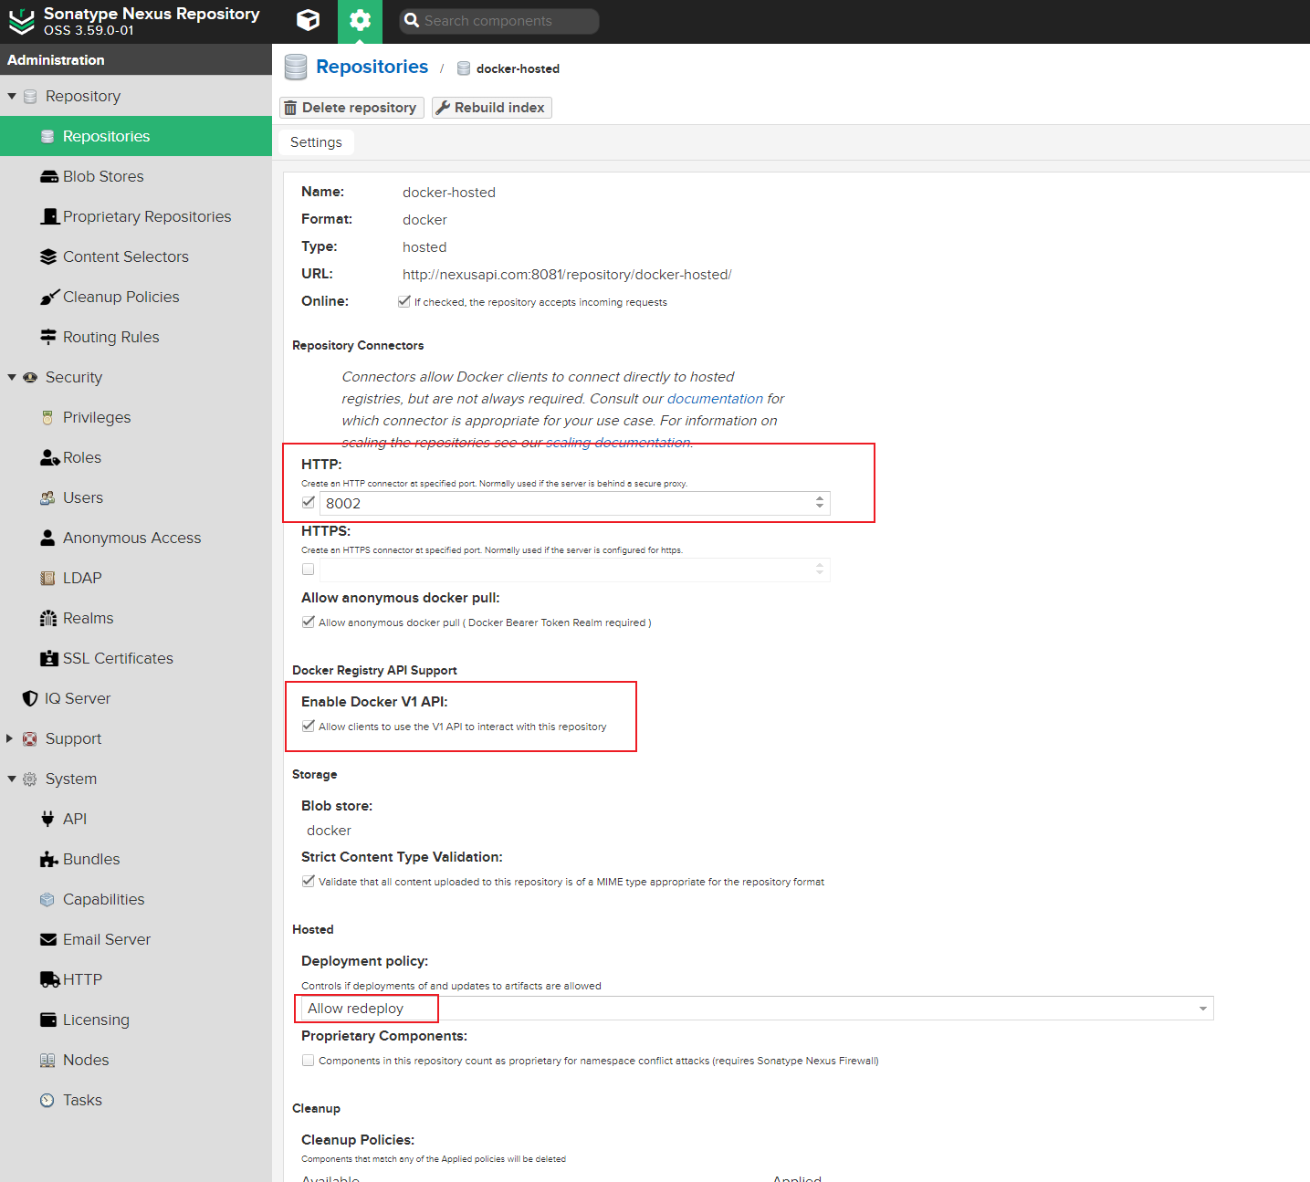This screenshot has width=1310, height=1182.
Task: Click the docker-hosted breadcrumb label
Action: click(x=518, y=68)
